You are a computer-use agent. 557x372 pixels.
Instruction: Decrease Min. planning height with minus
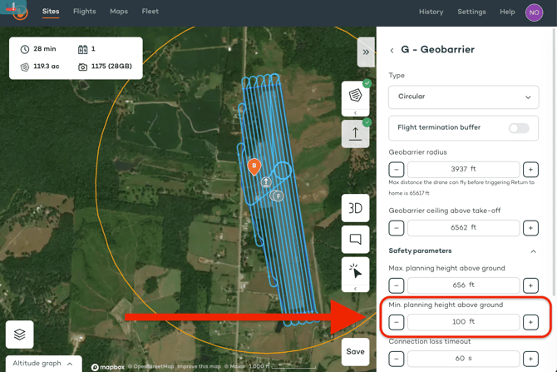(x=397, y=322)
